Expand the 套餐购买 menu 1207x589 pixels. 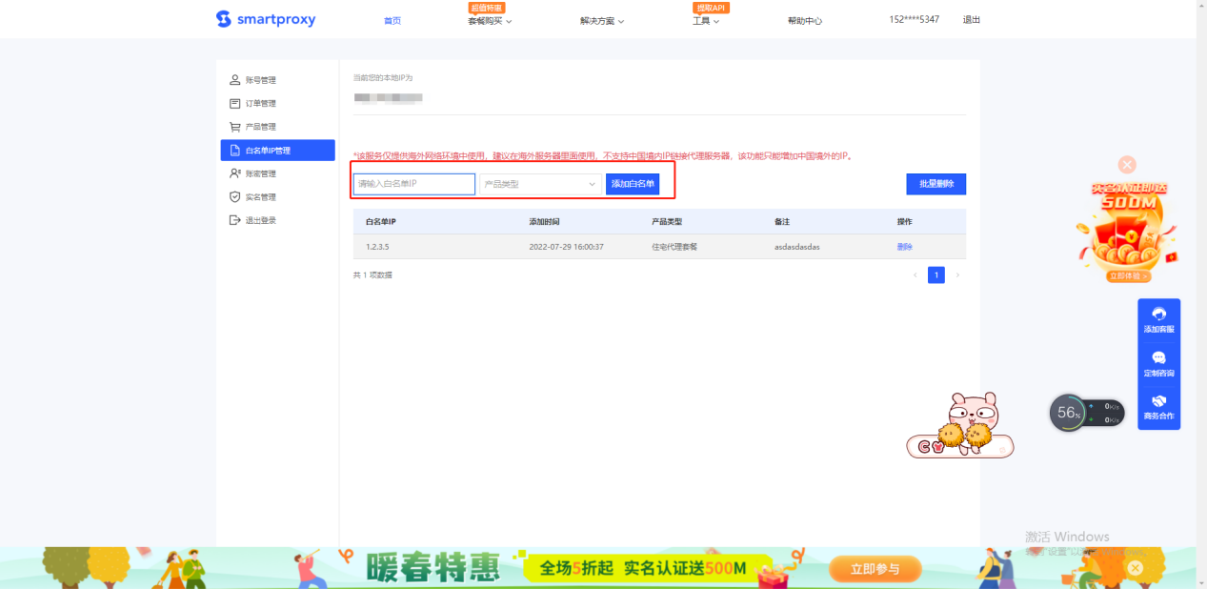[490, 21]
